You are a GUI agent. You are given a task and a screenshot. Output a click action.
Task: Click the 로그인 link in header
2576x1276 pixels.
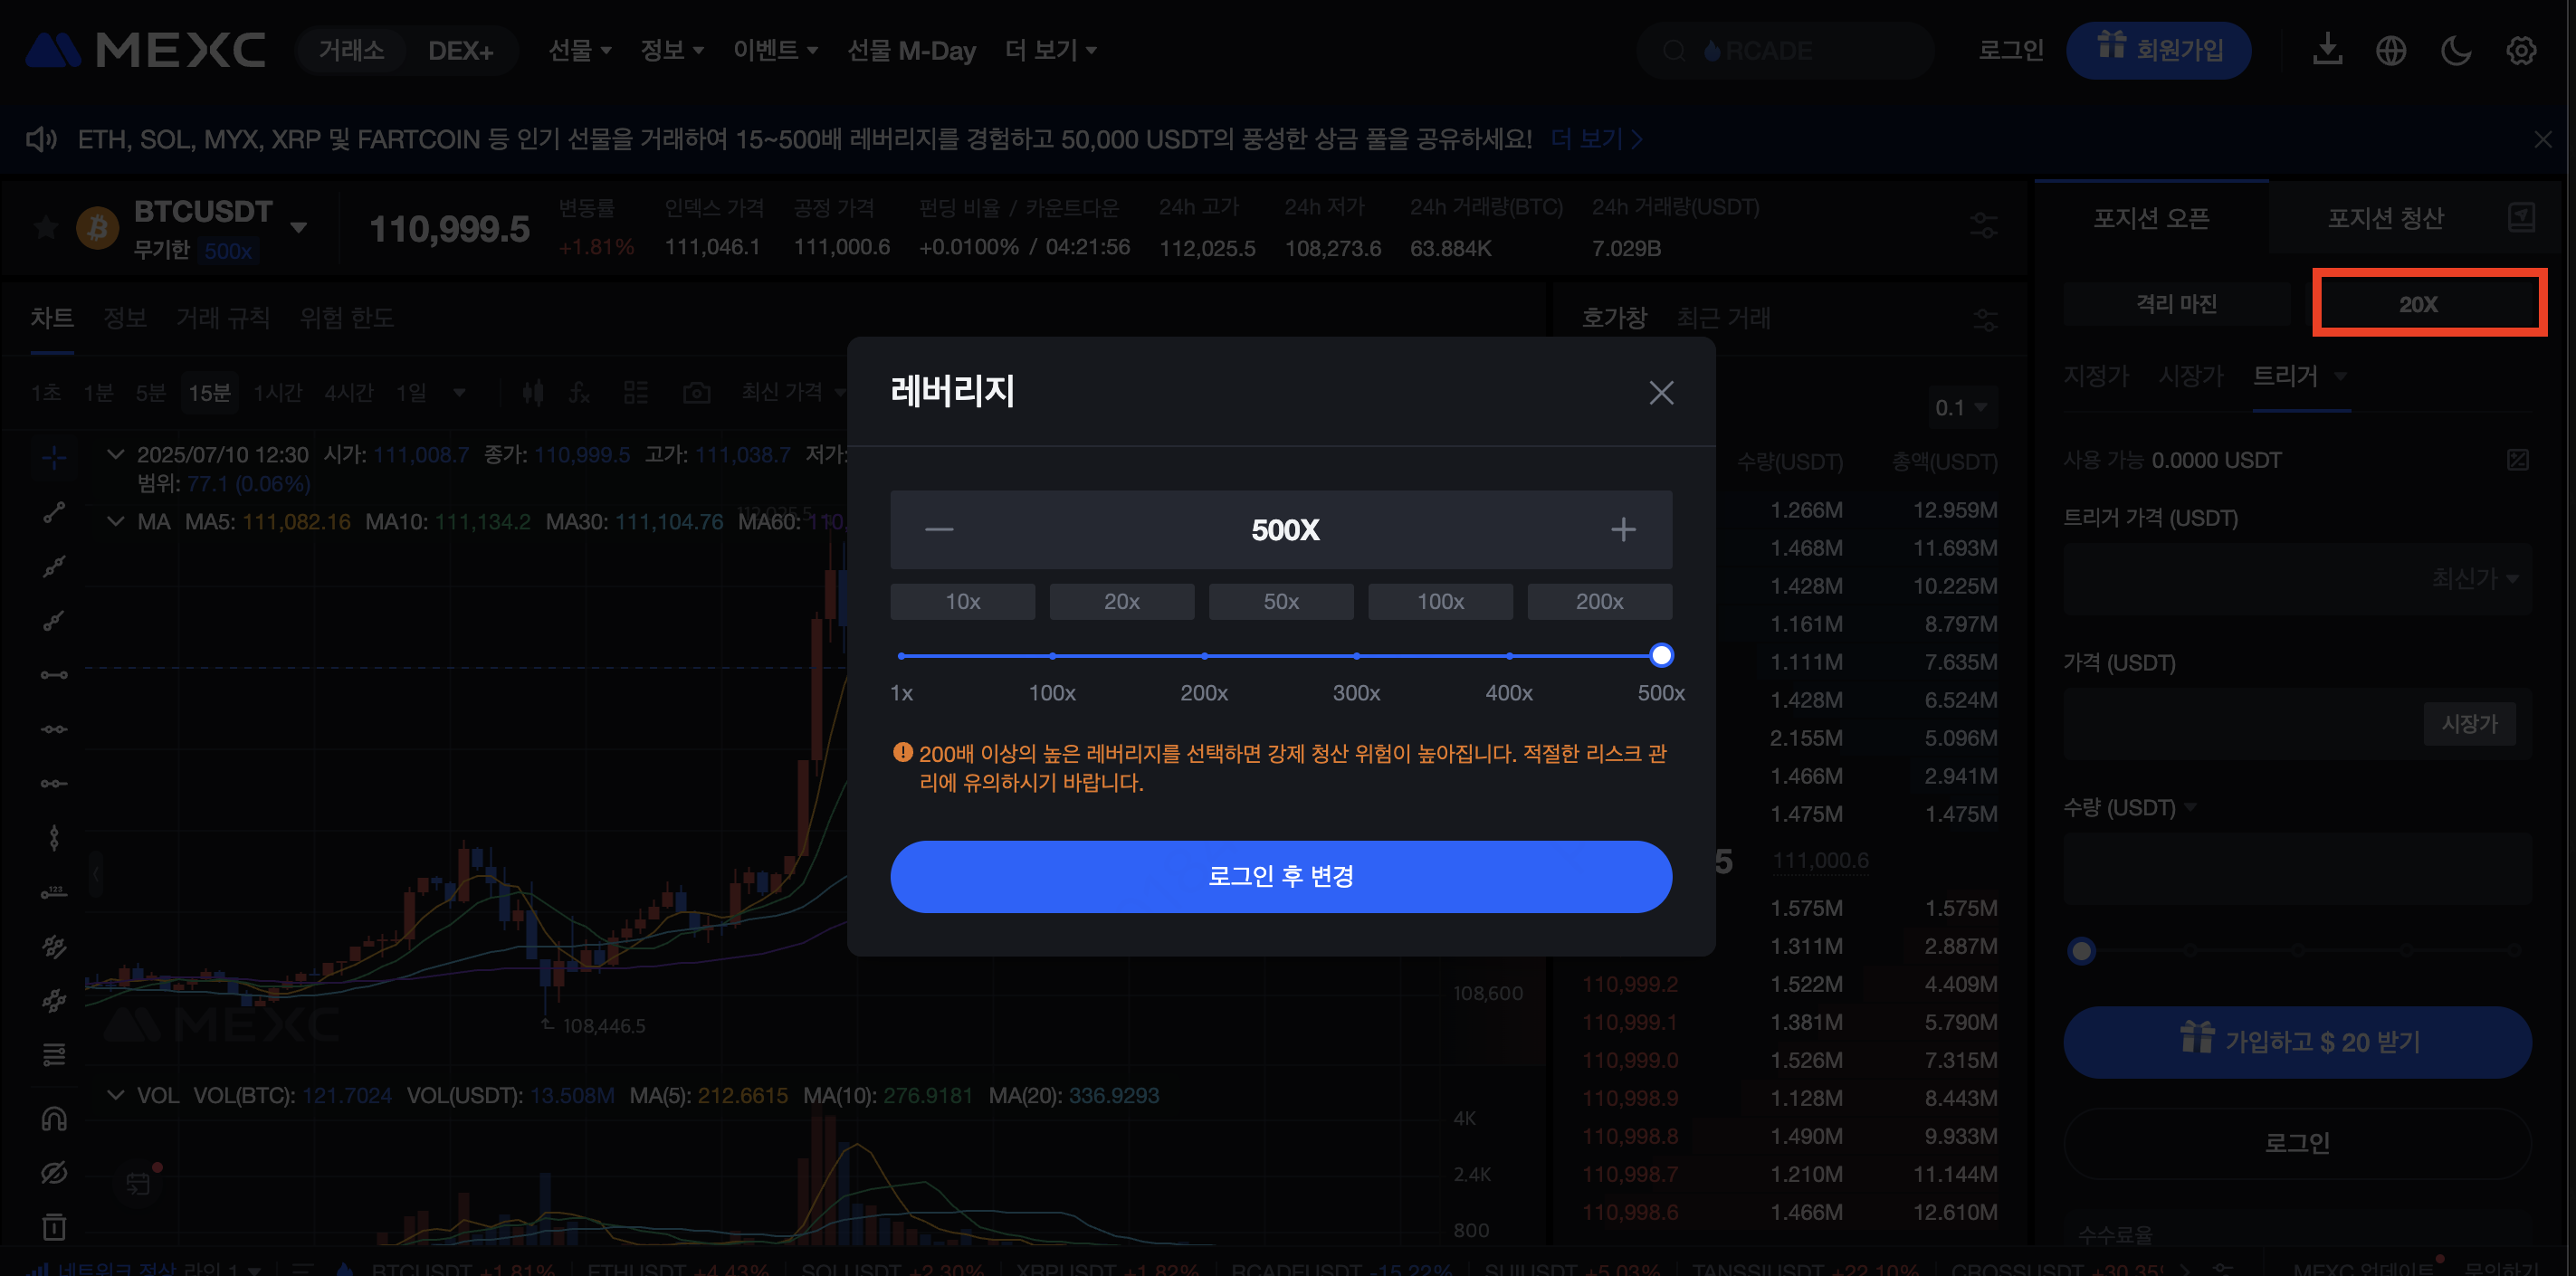click(2010, 50)
